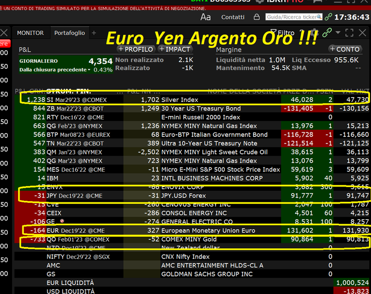371x294 pixels.
Task: Click the clock showing 17:36:43
Action: coord(352,17)
